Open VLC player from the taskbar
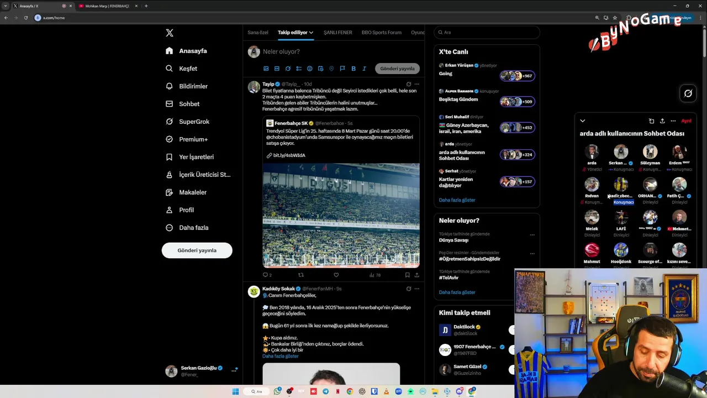 tap(386, 391)
